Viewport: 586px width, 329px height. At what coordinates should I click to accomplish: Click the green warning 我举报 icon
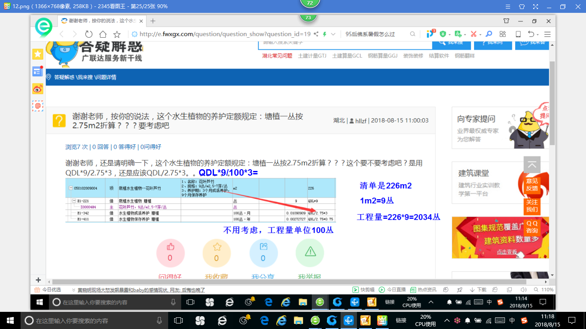tap(310, 253)
